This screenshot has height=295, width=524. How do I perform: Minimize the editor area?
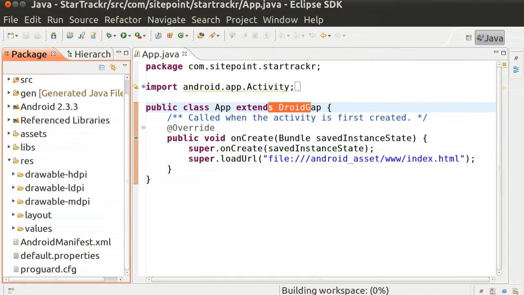coord(496,52)
